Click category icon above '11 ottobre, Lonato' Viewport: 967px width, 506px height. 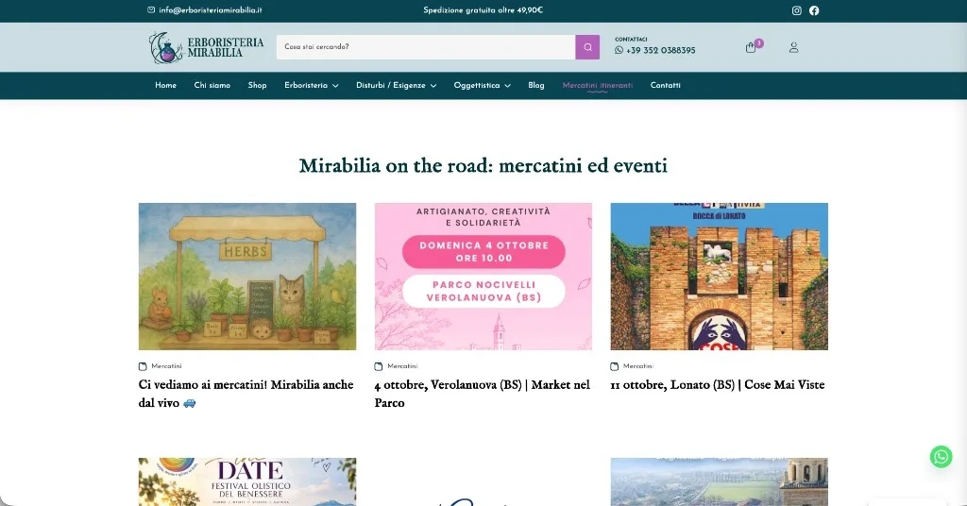[614, 366]
